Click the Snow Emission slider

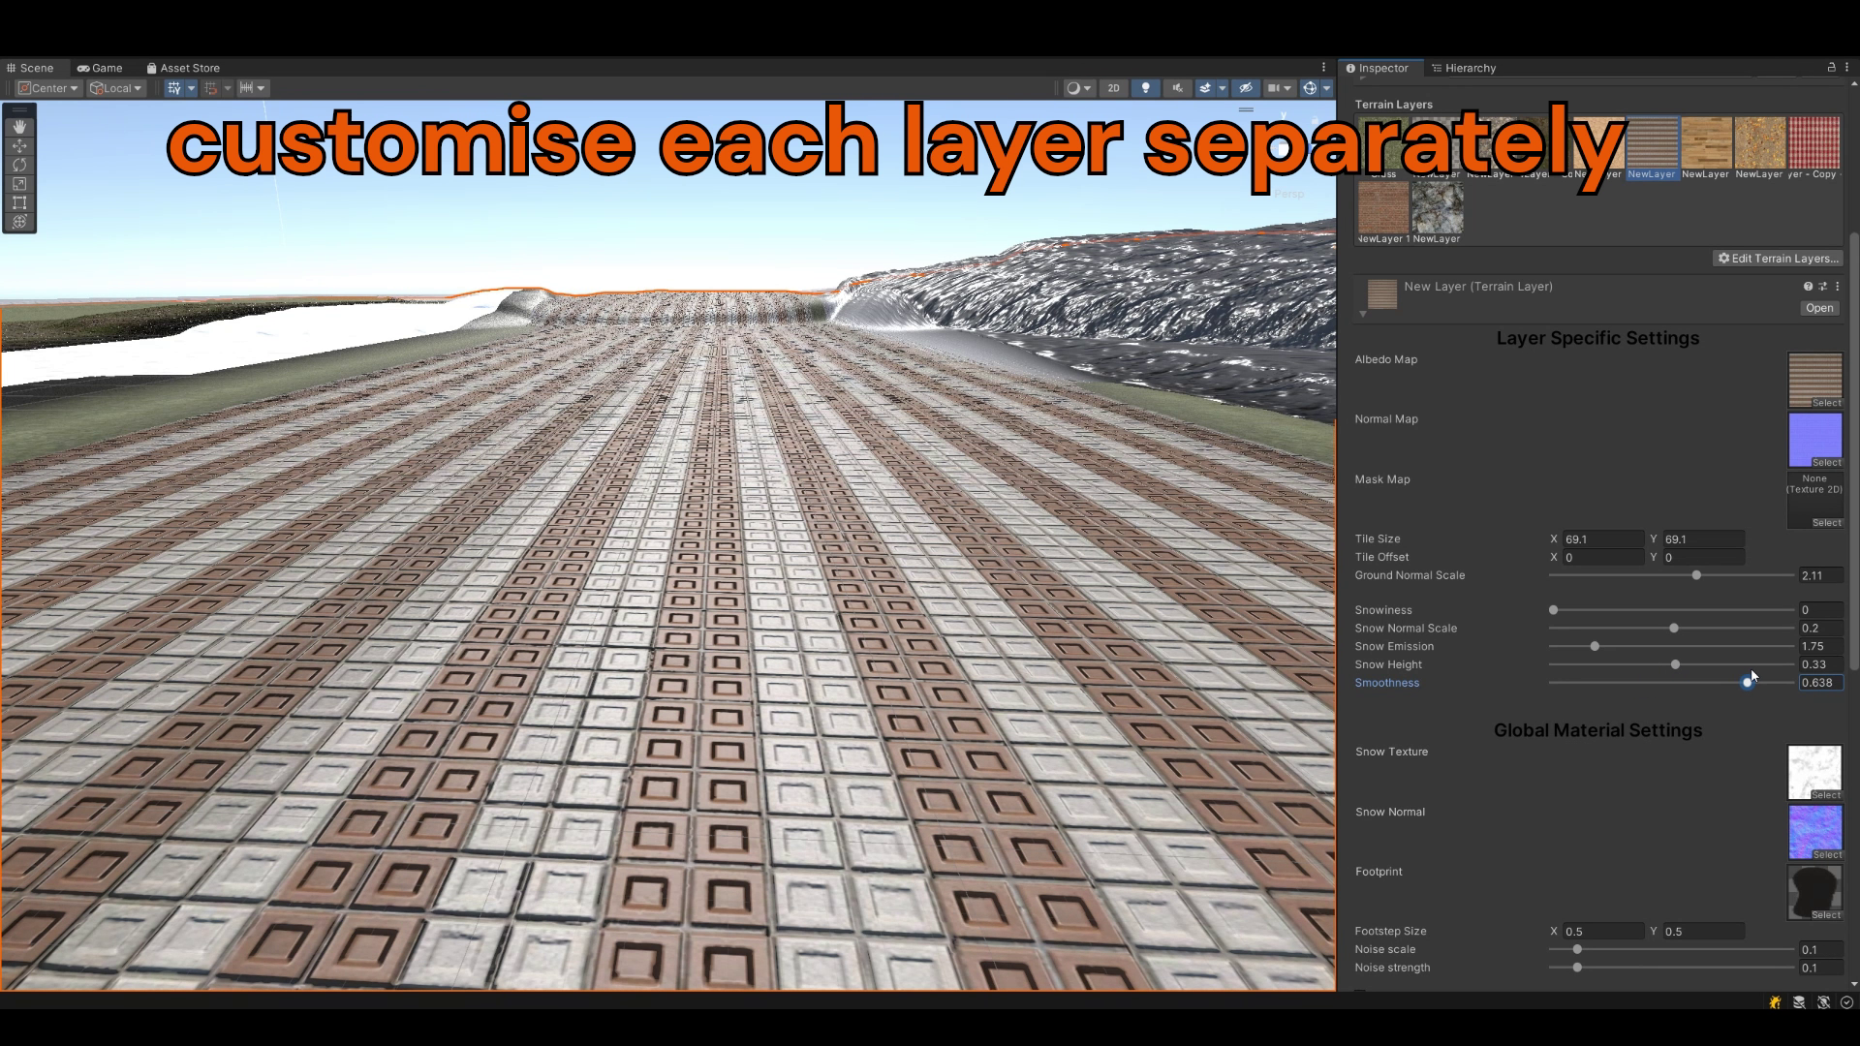coord(1671,646)
